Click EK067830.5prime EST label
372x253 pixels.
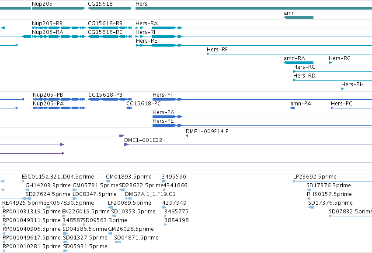coord(70,203)
